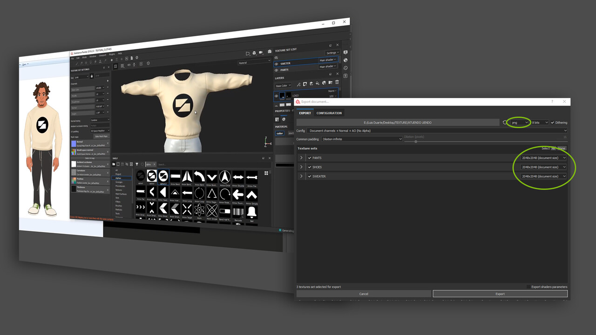Viewport: 596px width, 335px height.
Task: Open the Base Color channel dropdown in Layers
Action: tap(283, 86)
